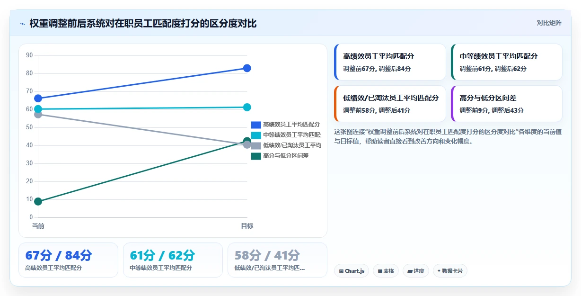
Task: Toggle the green 高分与低分区间差 legend swatch
Action: click(x=256, y=156)
